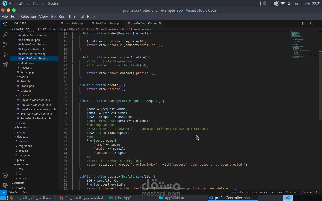
Task: Collapse the Models folder
Action: 23,77
